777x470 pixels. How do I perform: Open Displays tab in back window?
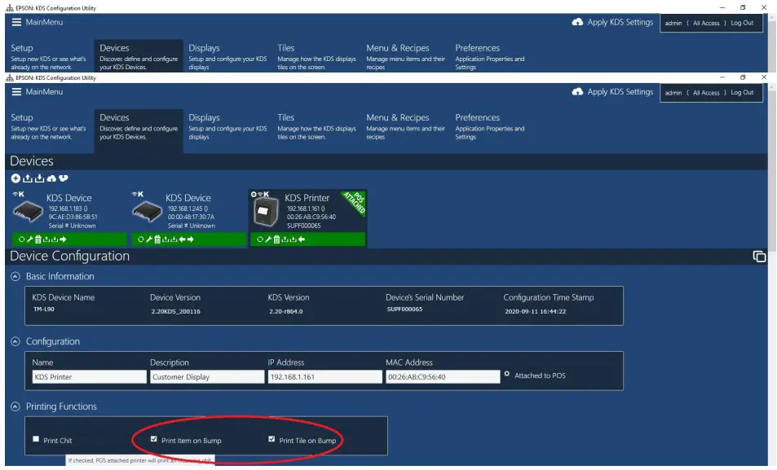coord(227,56)
